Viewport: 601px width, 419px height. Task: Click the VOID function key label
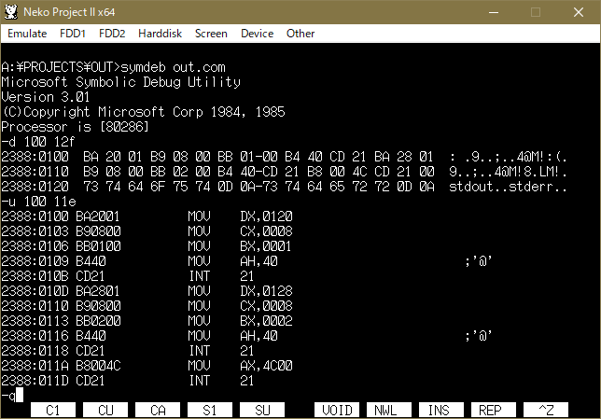tap(337, 411)
